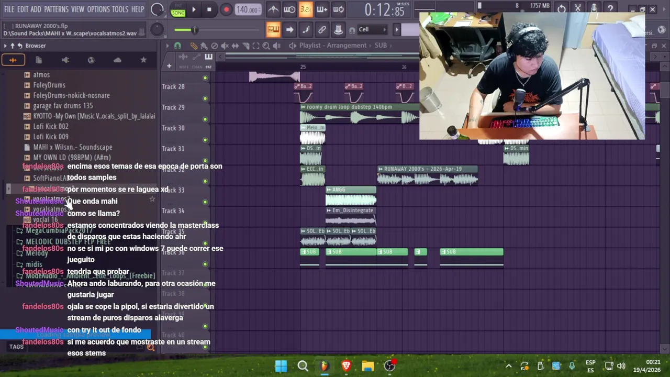Add a track with the plus button
Image resolution: width=670 pixels, height=377 pixels.
[169, 66]
